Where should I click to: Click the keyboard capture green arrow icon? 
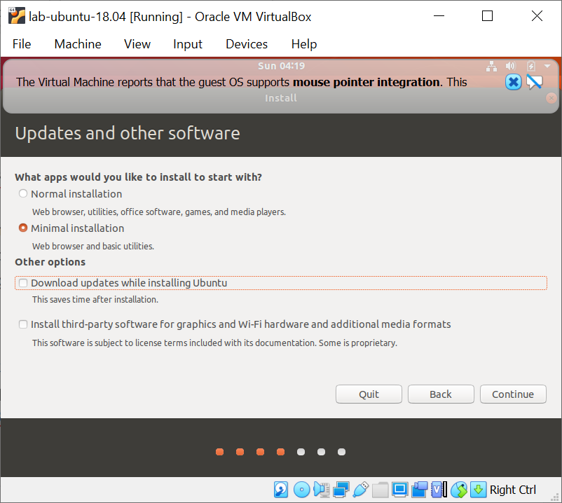[x=478, y=490]
